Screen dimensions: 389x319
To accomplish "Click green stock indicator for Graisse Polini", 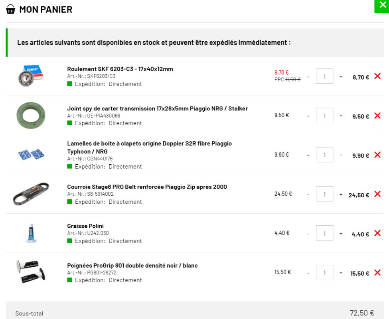I will tap(69, 241).
